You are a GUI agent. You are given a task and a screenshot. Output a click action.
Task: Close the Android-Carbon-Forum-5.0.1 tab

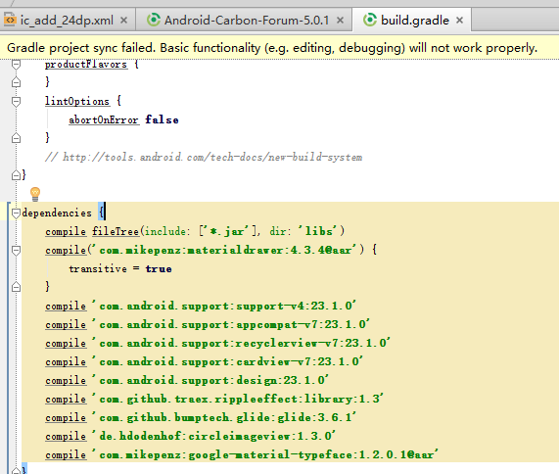[340, 21]
